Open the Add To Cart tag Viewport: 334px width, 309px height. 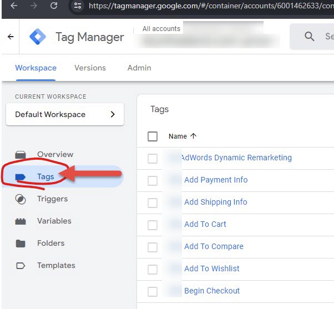click(x=205, y=224)
